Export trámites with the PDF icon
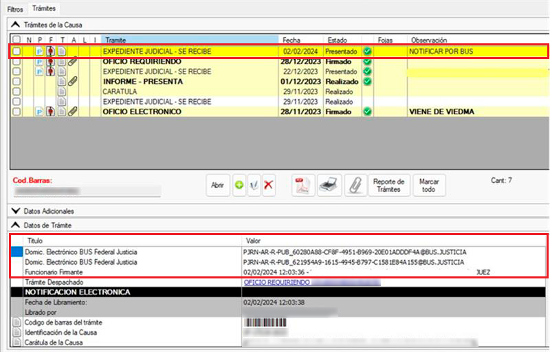Viewport: 550px width, 352px height. pyautogui.click(x=302, y=186)
